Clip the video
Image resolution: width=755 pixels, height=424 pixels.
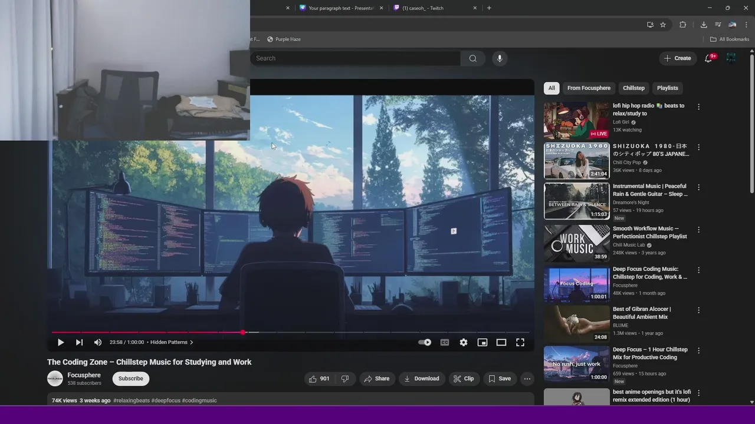tap(464, 379)
